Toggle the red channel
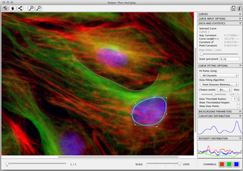243x171 pixels. [222, 164]
